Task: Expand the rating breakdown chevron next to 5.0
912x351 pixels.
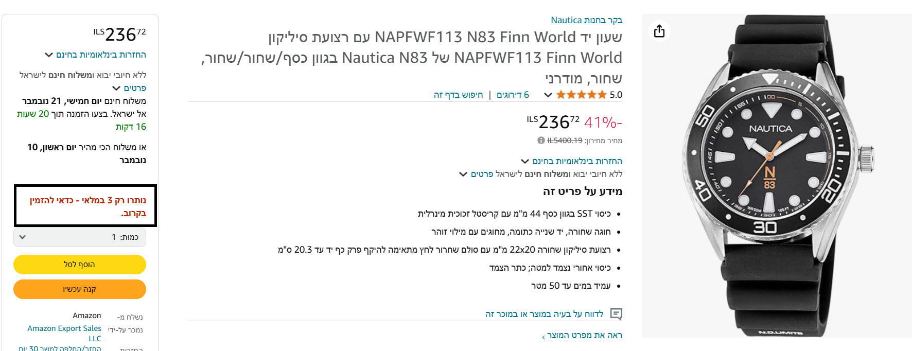Action: point(549,95)
